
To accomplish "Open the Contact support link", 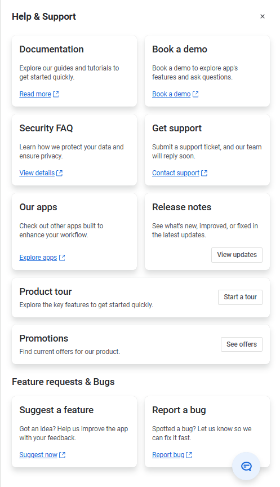I will [176, 173].
